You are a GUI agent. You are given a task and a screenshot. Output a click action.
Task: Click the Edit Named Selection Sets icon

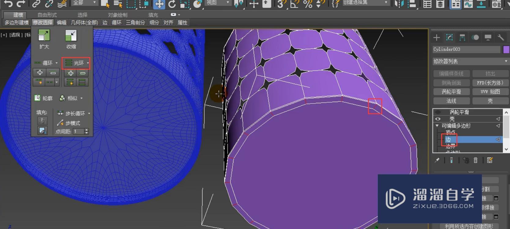pyautogui.click(x=336, y=4)
